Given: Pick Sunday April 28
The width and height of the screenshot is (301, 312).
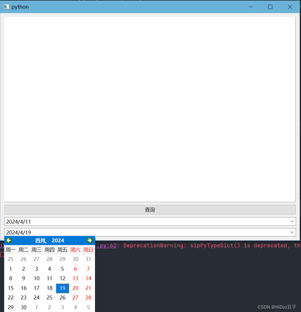Looking at the screenshot, I should tap(88, 298).
